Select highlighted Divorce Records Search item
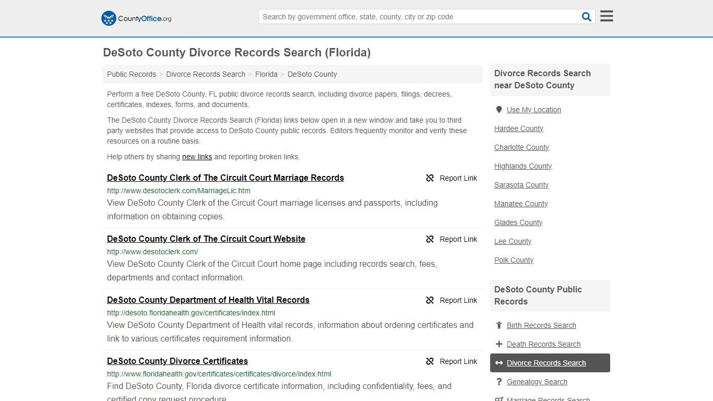The image size is (713, 401). click(x=550, y=363)
